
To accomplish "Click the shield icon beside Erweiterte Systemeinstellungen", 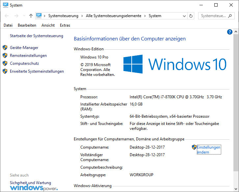I will click(x=5, y=71).
